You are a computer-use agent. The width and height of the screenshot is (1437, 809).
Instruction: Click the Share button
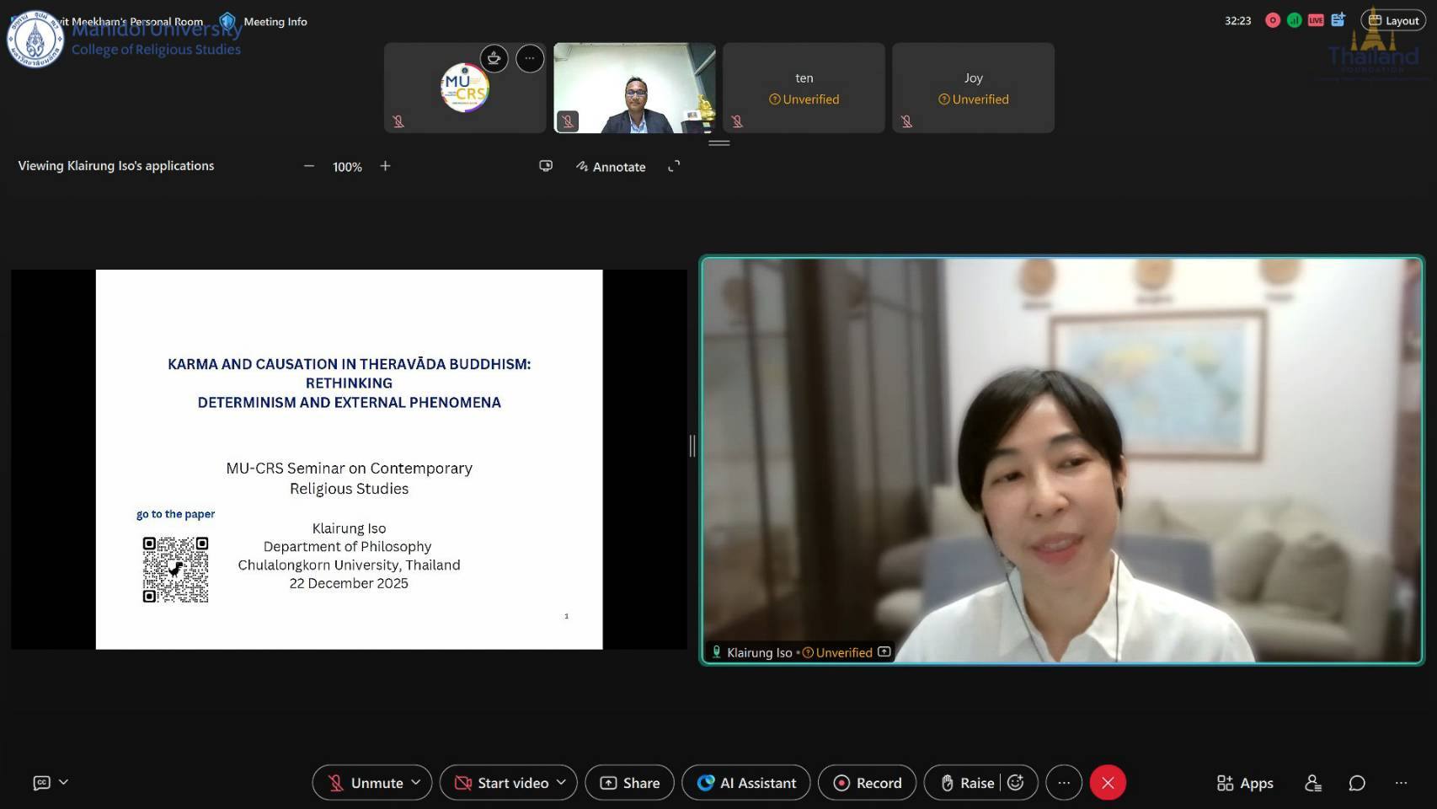[x=630, y=783]
